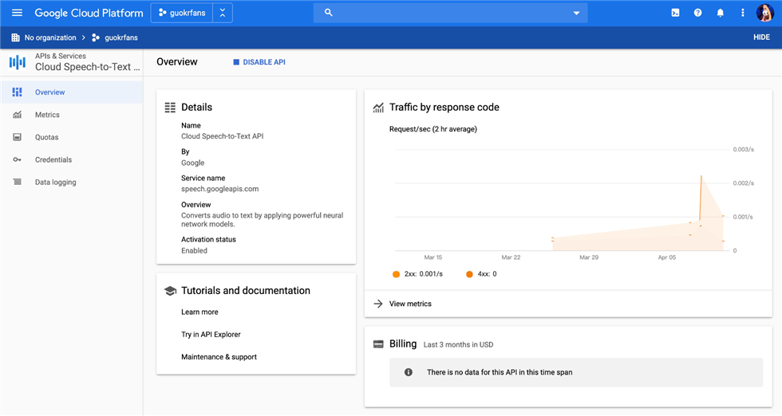Click the 'Last 3 months in USD' text

tap(458, 345)
